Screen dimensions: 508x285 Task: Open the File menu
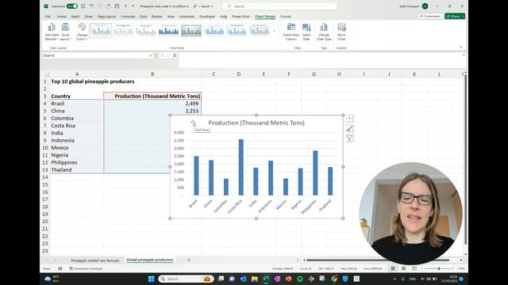48,17
